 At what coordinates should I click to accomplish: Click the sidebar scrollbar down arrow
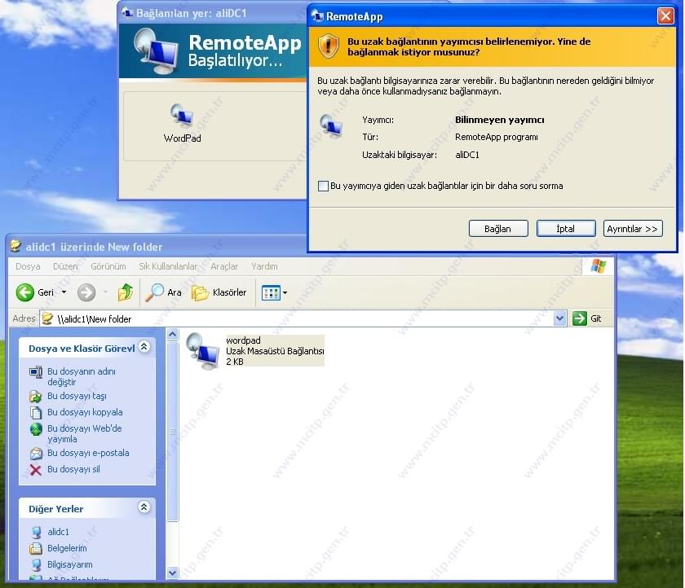tap(173, 573)
